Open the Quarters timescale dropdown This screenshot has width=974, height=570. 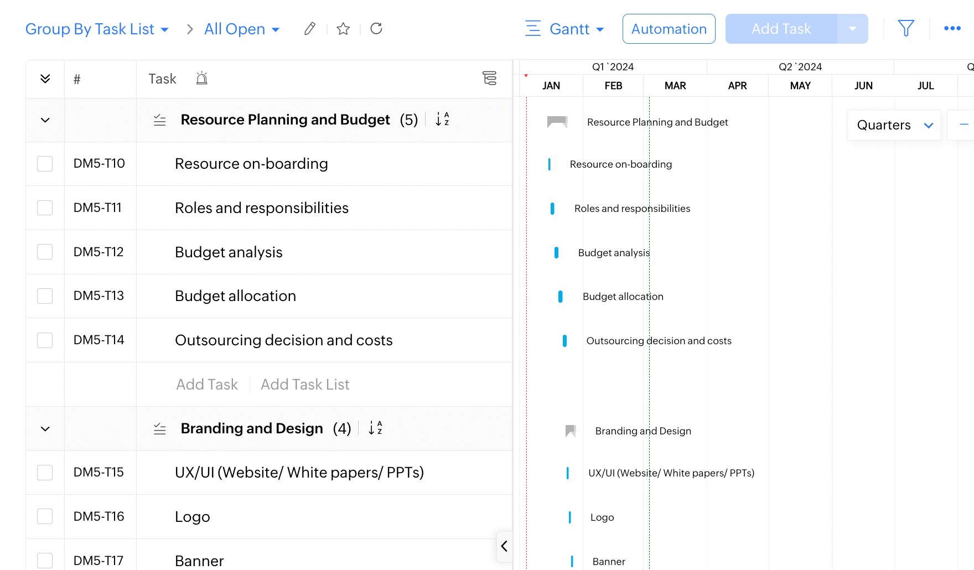pos(894,125)
